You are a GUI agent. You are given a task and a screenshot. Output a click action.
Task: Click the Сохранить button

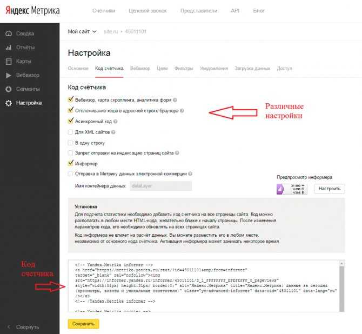point(83,324)
